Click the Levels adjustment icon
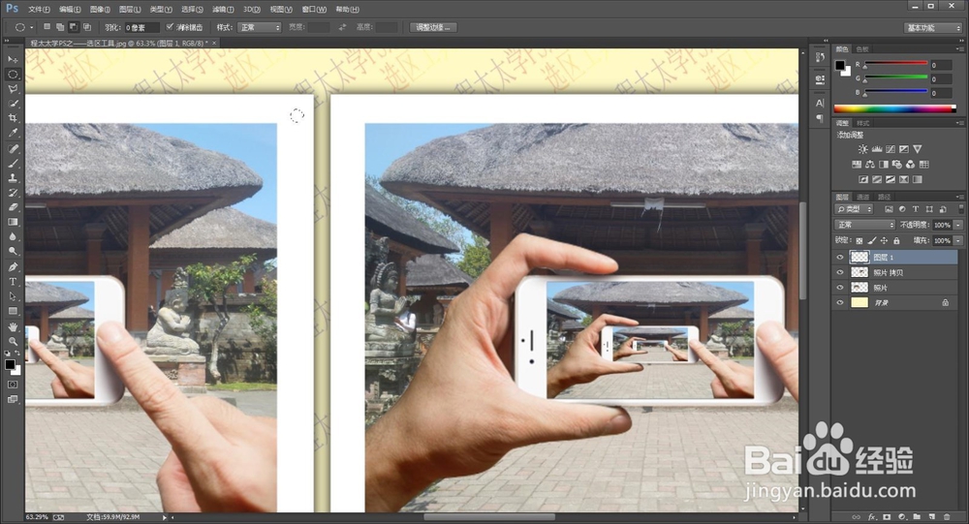Image resolution: width=969 pixels, height=524 pixels. pos(876,149)
